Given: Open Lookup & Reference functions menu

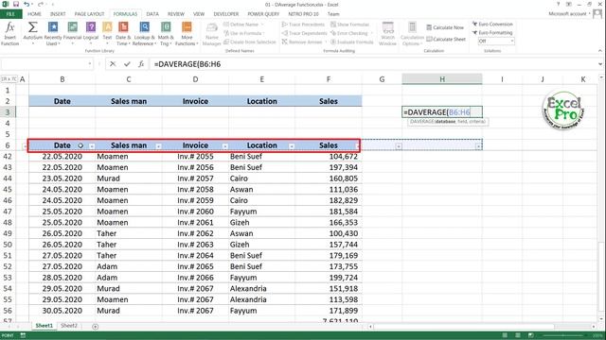Looking at the screenshot, I should 144,34.
